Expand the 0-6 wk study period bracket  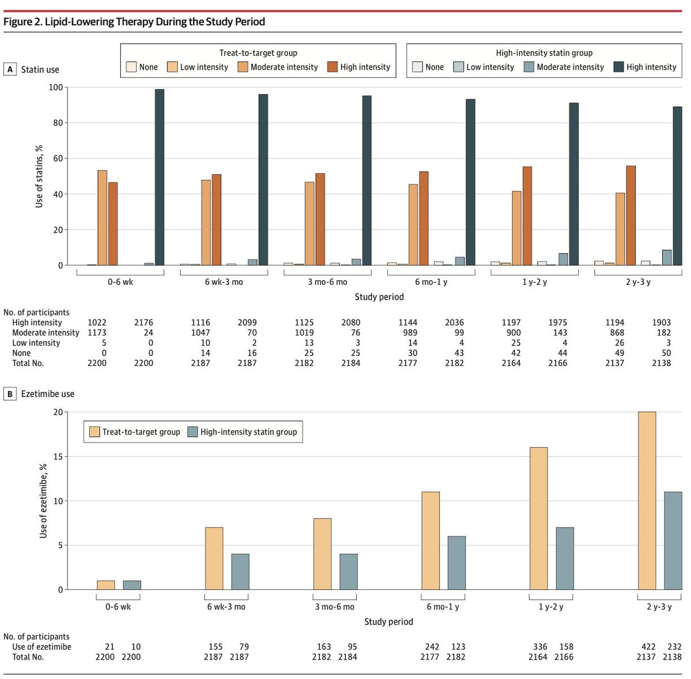click(121, 276)
